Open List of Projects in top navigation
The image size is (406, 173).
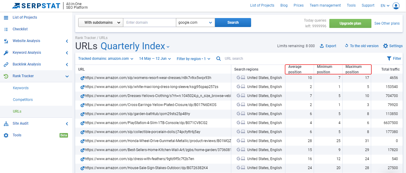click(262, 5)
